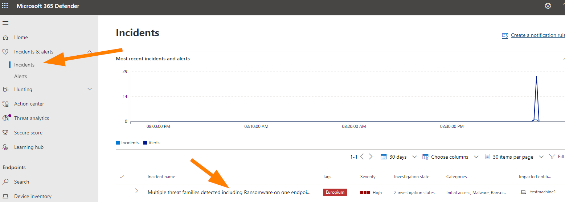Click the Search magnifier icon under Endpoints
The image size is (565, 202).
pyautogui.click(x=5, y=182)
